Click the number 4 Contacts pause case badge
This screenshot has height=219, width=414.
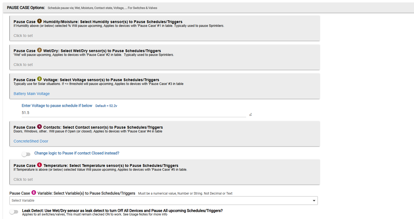pos(39,127)
